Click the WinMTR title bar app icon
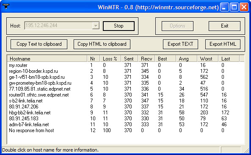 (6, 6)
